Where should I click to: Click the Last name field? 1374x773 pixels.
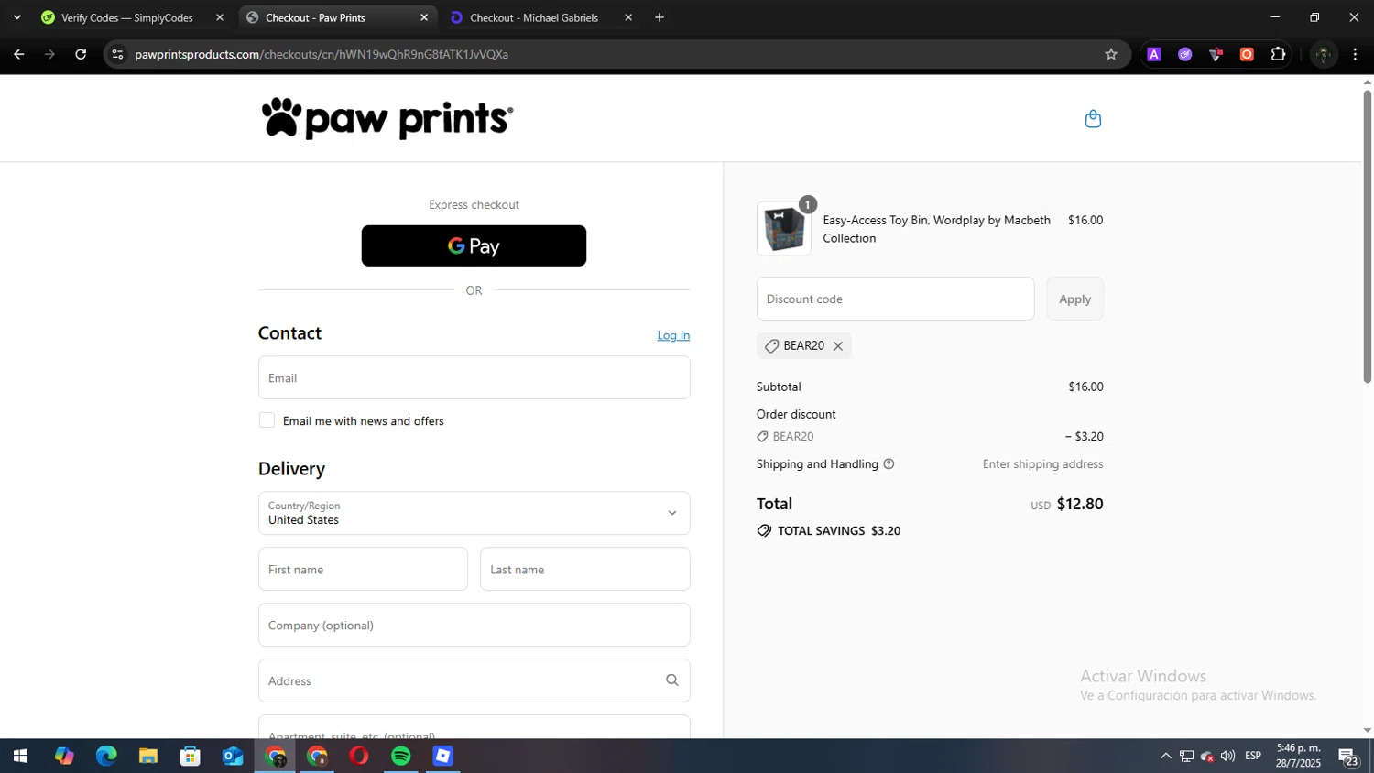click(x=584, y=569)
